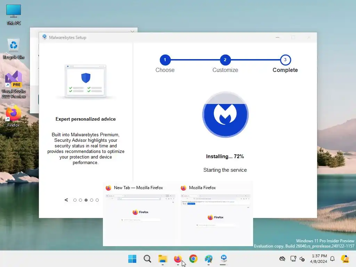Open the notification bell
This screenshot has height=267, width=356.
point(332,259)
